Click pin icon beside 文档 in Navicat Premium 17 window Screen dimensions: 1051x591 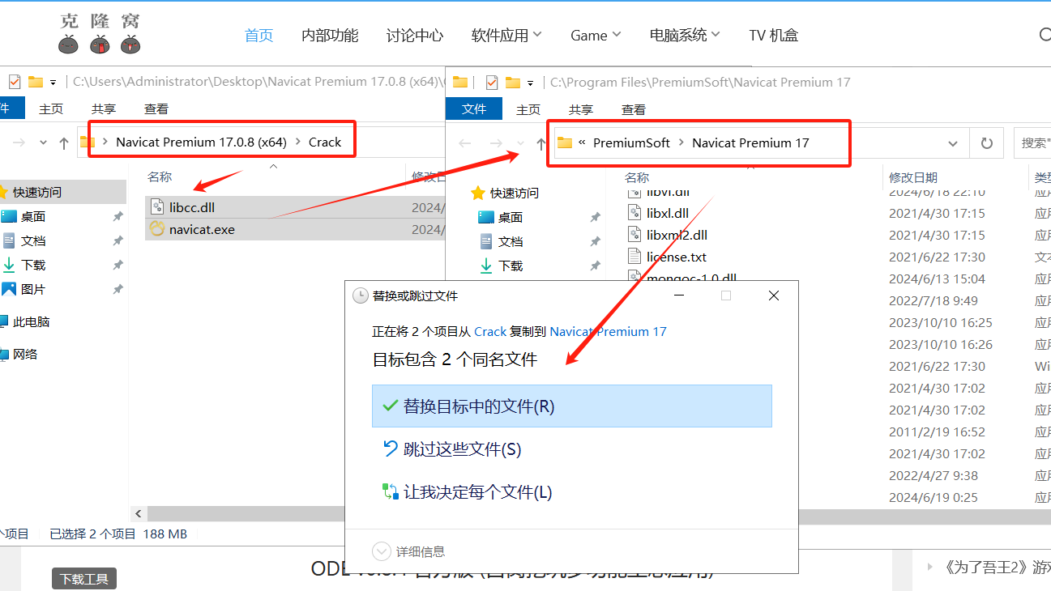(x=595, y=242)
